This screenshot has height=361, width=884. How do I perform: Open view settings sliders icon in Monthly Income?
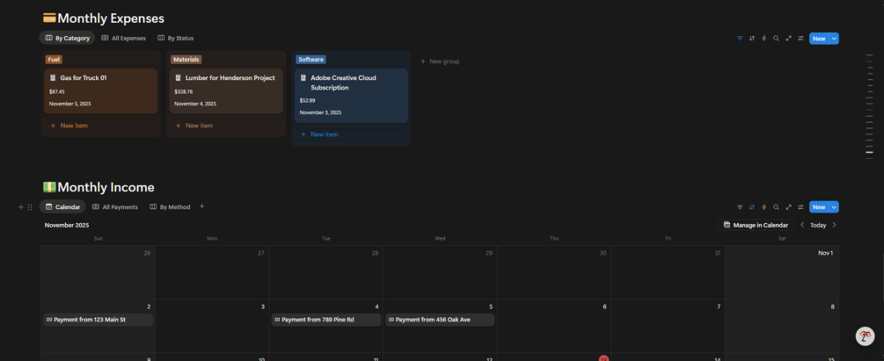(x=800, y=207)
